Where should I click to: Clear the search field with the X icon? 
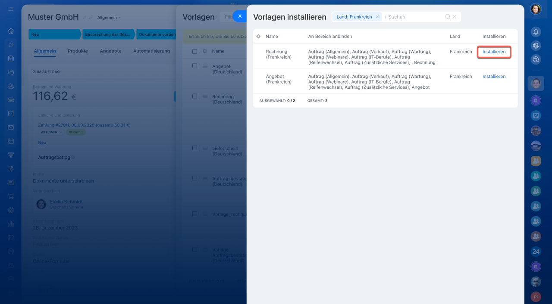point(455,17)
